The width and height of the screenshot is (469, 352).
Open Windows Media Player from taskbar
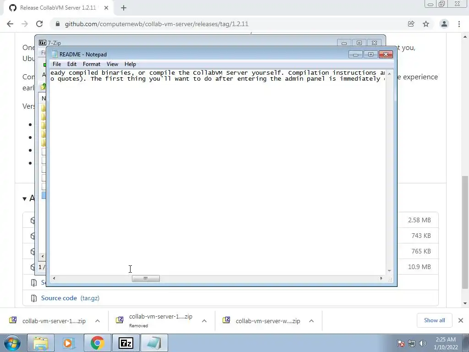click(x=68, y=343)
